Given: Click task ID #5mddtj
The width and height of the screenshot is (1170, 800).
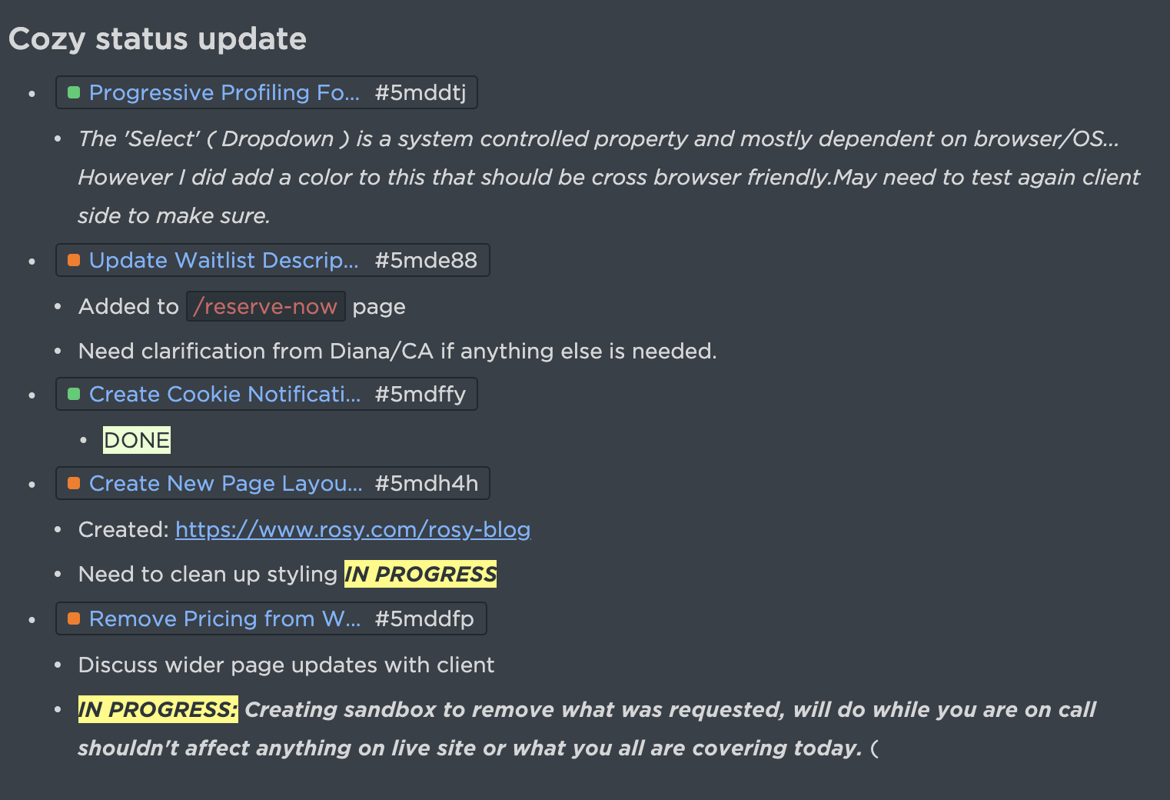Looking at the screenshot, I should click(420, 92).
